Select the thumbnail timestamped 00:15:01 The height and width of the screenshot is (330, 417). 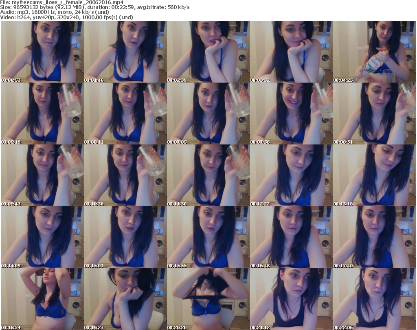click(125, 237)
